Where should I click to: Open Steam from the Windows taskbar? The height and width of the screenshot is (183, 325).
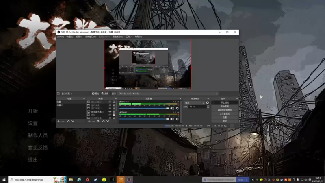click(95, 179)
